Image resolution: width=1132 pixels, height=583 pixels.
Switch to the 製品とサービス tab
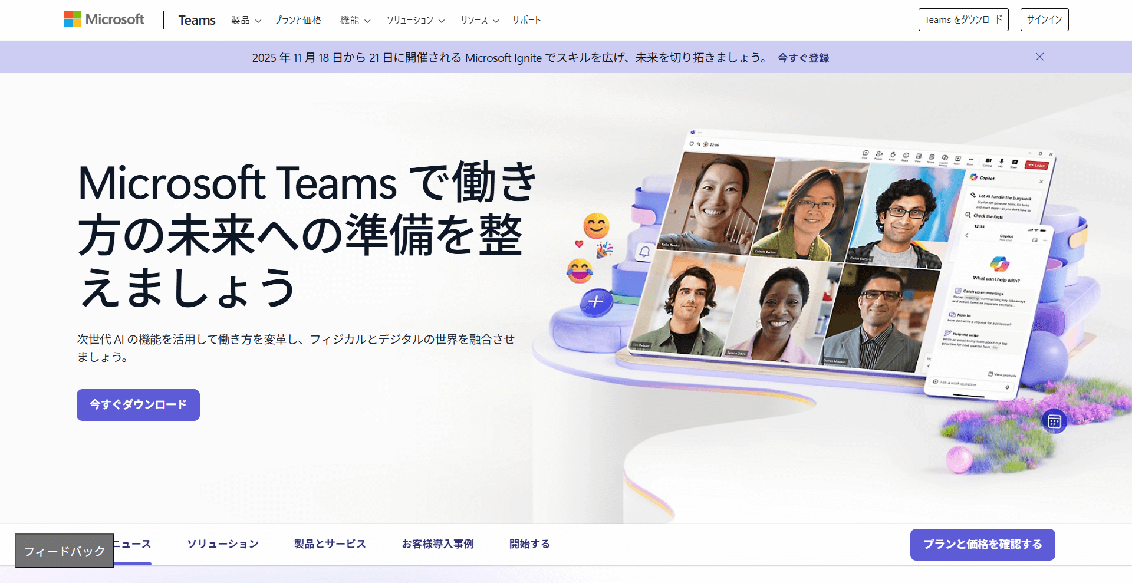tap(330, 544)
